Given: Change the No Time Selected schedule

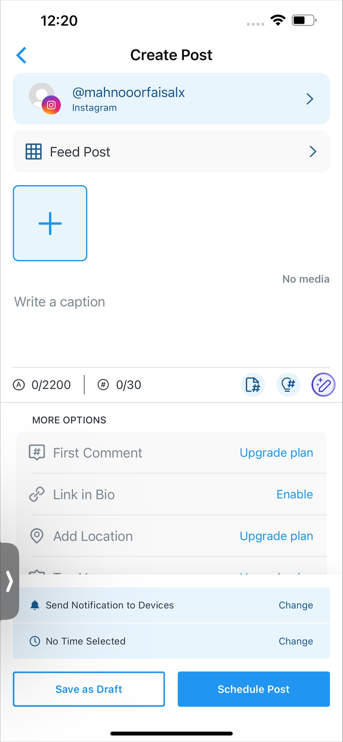Looking at the screenshot, I should 296,641.
